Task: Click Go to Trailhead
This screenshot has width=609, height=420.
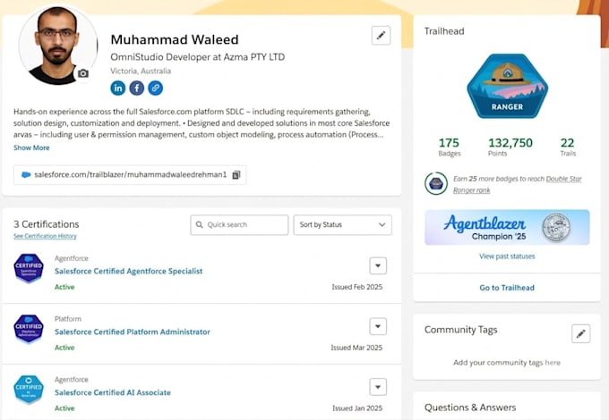Action: [507, 288]
